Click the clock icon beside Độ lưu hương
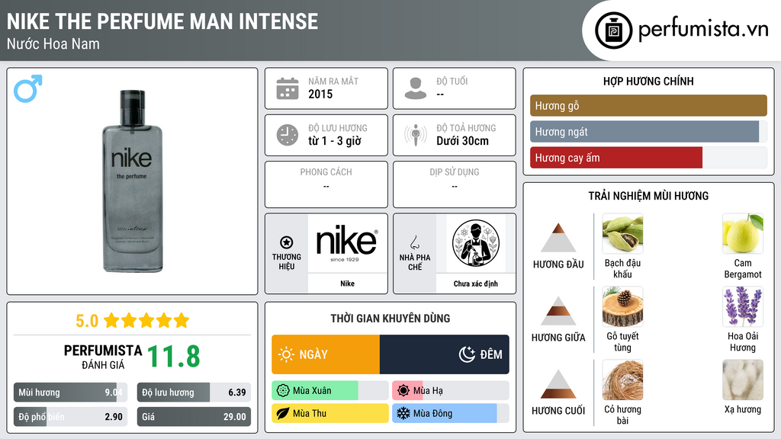This screenshot has height=439, width=781. point(288,135)
